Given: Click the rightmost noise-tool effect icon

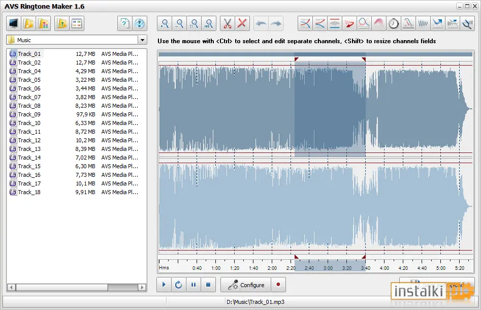Looking at the screenshot, I should [x=467, y=24].
